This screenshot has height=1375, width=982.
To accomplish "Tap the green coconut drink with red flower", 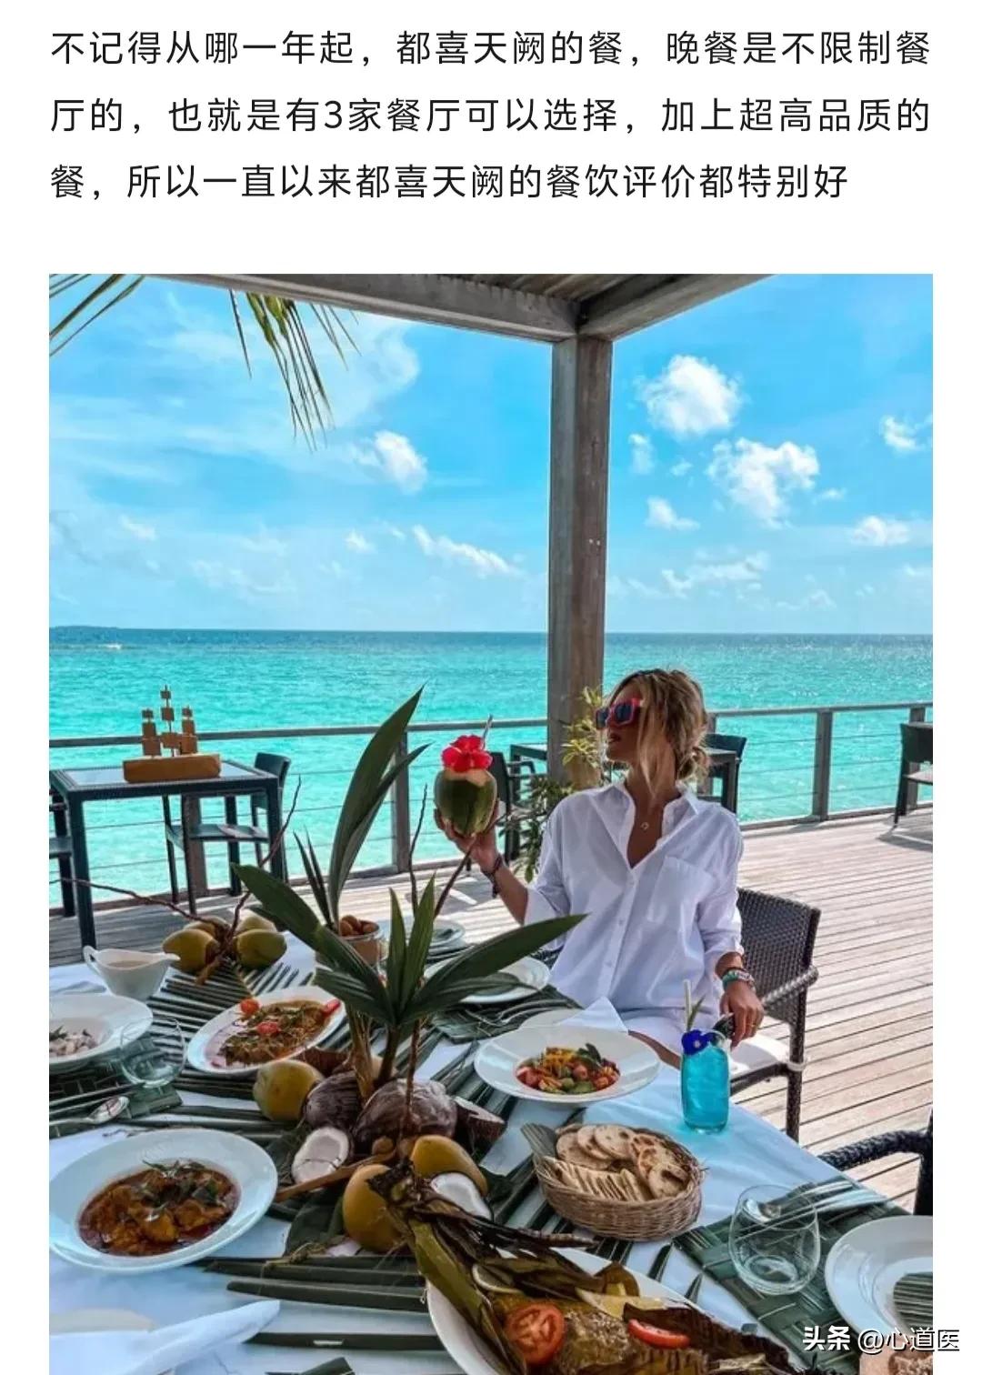I will [x=465, y=786].
